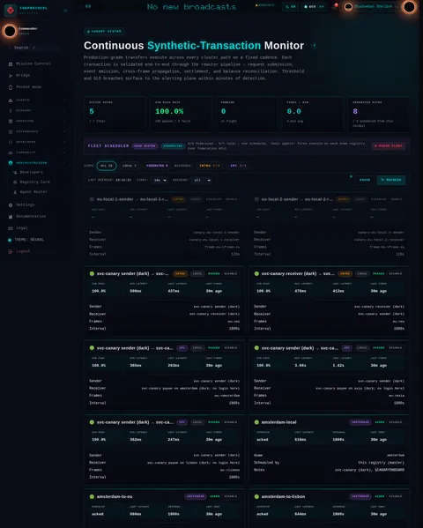Click the Community section icon
The height and width of the screenshot is (528, 423).
pos(11,152)
